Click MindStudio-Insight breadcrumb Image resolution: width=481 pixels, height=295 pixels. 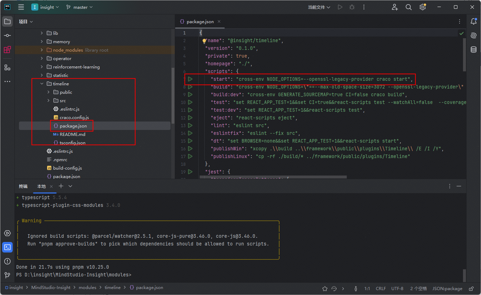coord(51,287)
